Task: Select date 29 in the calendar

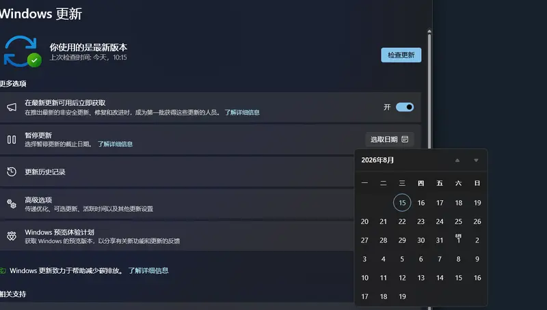Action: coord(402,240)
